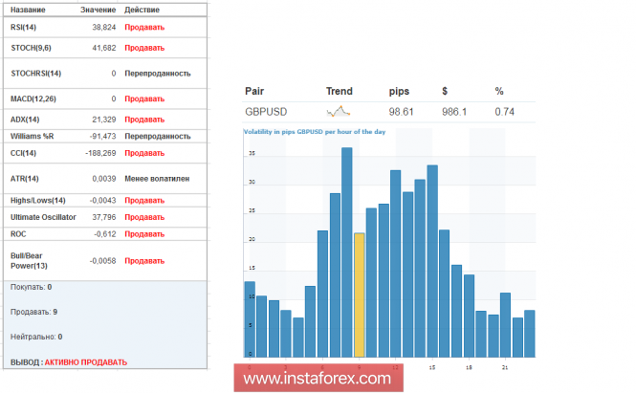Screen dimensions: 636x393
Task: Open the www.instaforex.com watermark link
Action: (x=318, y=378)
